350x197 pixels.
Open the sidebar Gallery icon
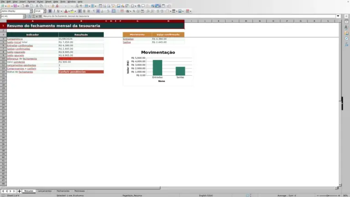click(346, 33)
